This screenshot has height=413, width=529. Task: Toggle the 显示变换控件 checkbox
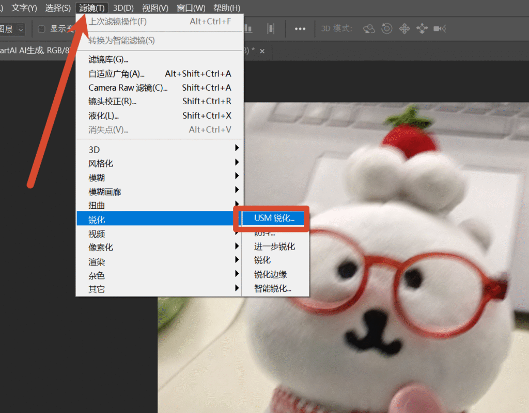(41, 29)
